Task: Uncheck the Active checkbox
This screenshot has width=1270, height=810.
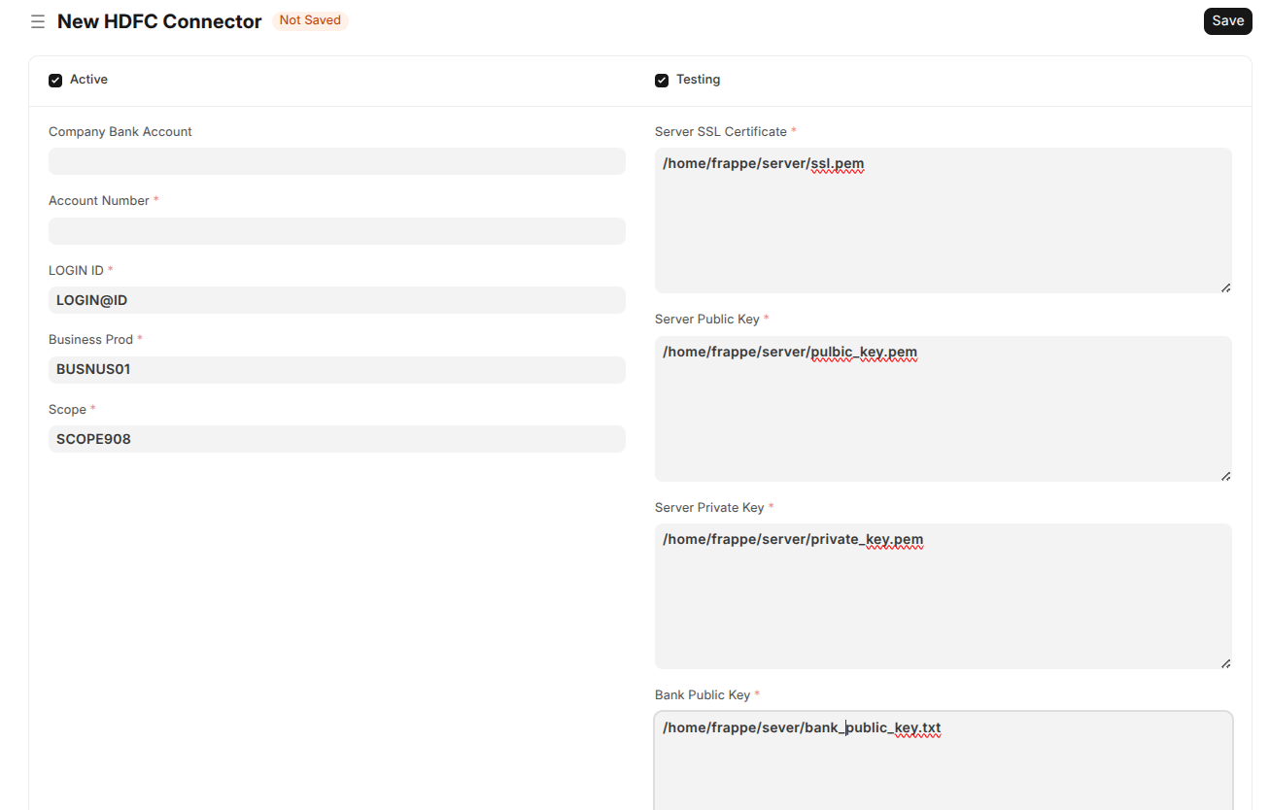Action: [x=55, y=81]
